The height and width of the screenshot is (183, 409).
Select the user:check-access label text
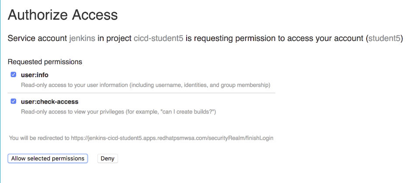click(49, 102)
